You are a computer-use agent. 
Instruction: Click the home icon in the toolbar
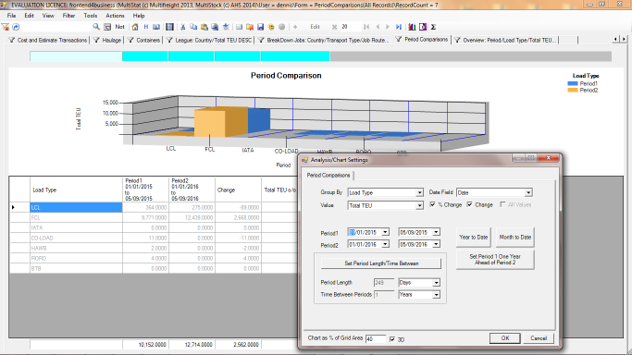click(135, 27)
